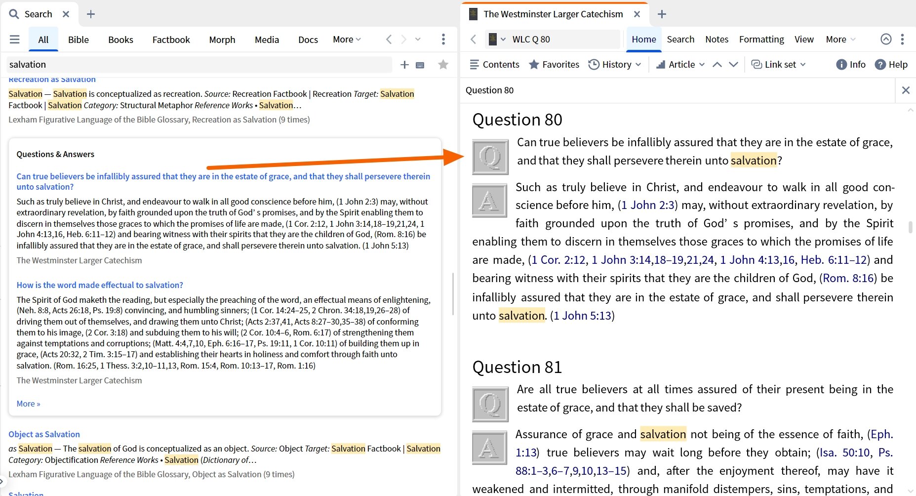Close the Search tab

pyautogui.click(x=66, y=14)
